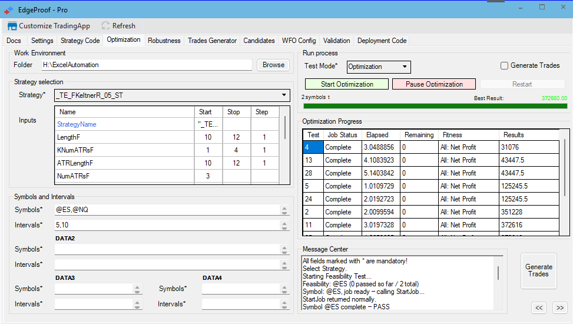This screenshot has width=573, height=324.
Task: Click the EdgeProof app icon in title bar
Action: (8, 10)
